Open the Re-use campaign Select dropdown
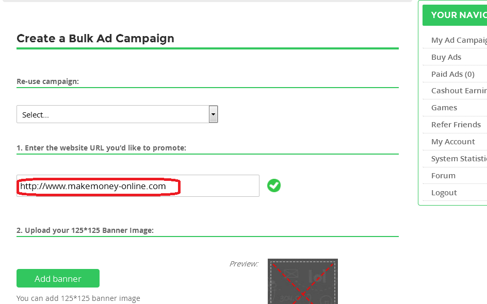This screenshot has width=487, height=304. [117, 114]
